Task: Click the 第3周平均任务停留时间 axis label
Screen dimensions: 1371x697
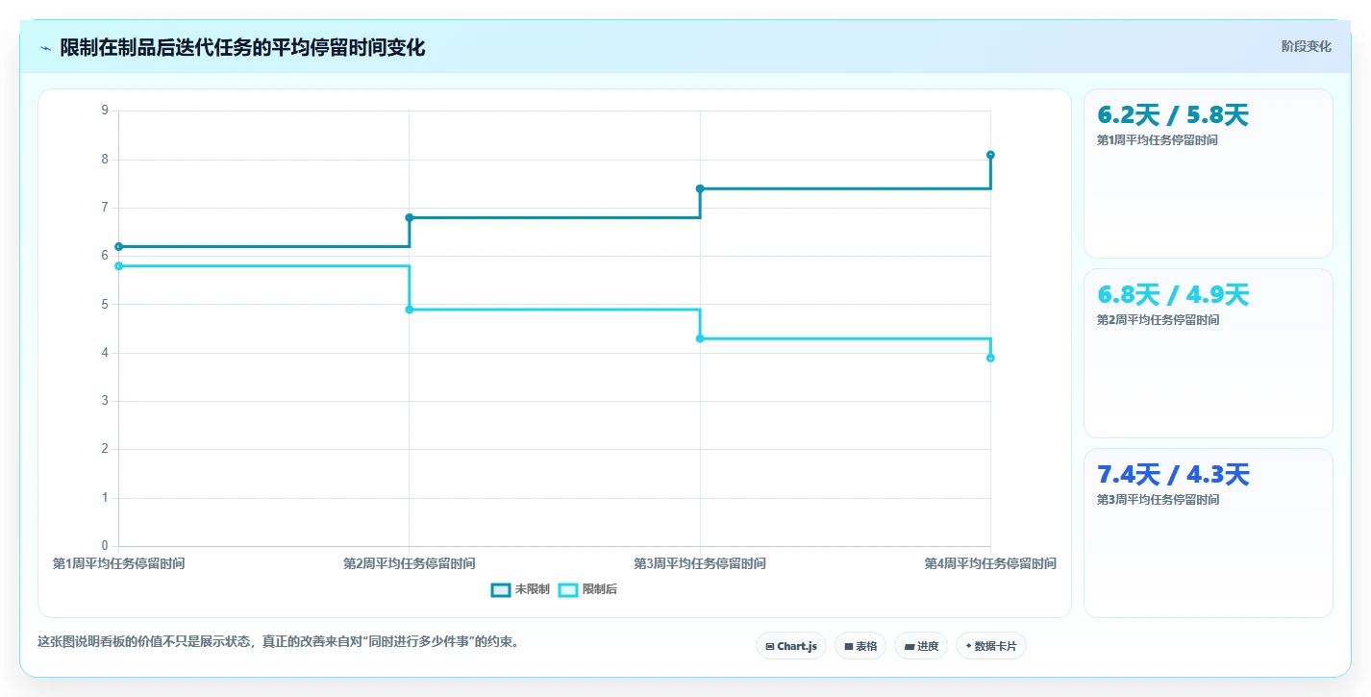Action: (700, 563)
